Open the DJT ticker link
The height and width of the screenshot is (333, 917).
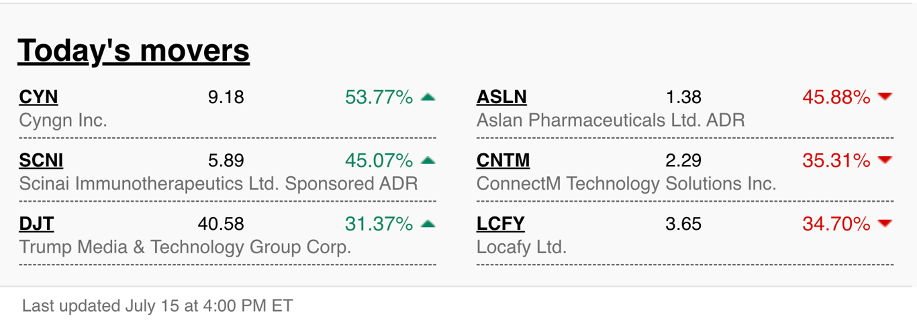(x=36, y=224)
